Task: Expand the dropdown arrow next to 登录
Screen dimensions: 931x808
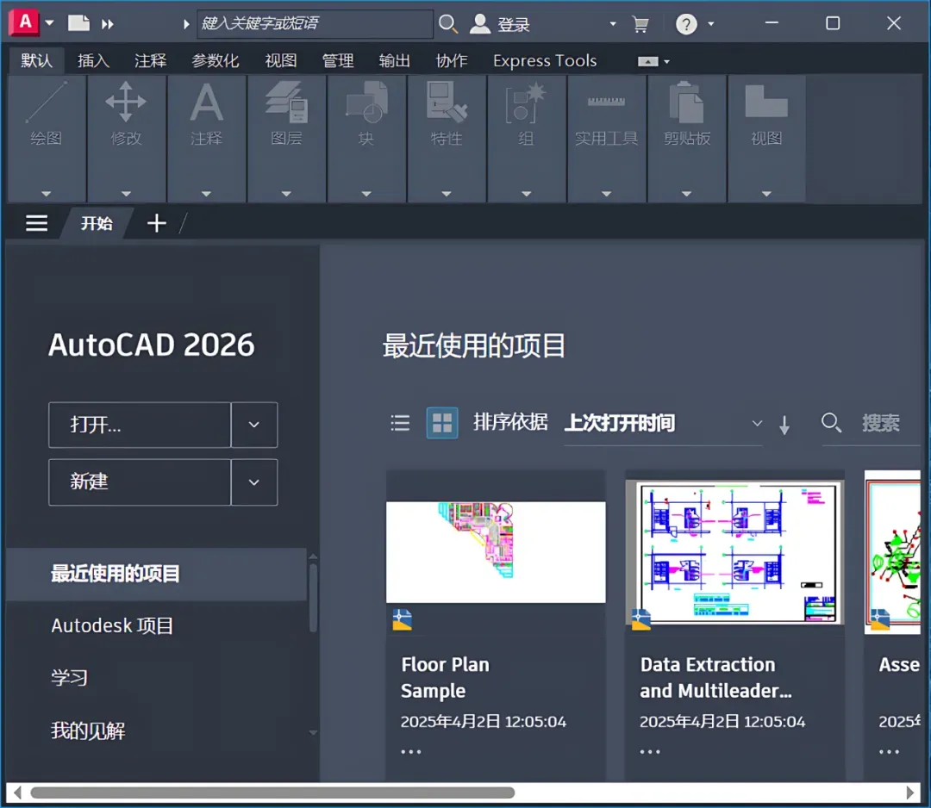Action: pos(613,24)
